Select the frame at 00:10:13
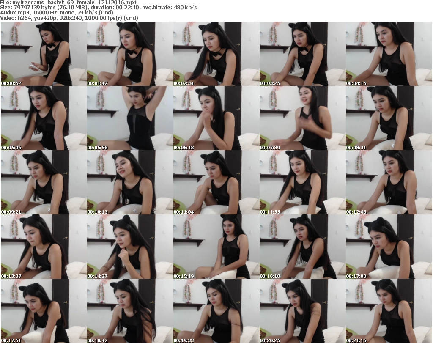 point(130,182)
